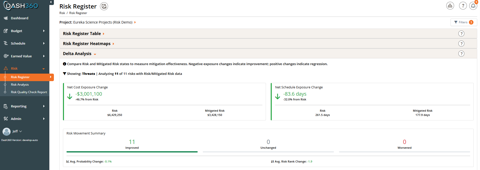Viewport: 480px width, 170px height.
Task: Click the Risk 261.5 days value
Action: pyautogui.click(x=323, y=115)
